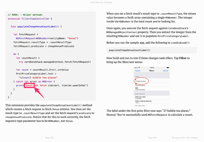The image size is (204, 142).
Task: Click the "// MARK: - Helper methods" comment
Action: click(x=25, y=15)
